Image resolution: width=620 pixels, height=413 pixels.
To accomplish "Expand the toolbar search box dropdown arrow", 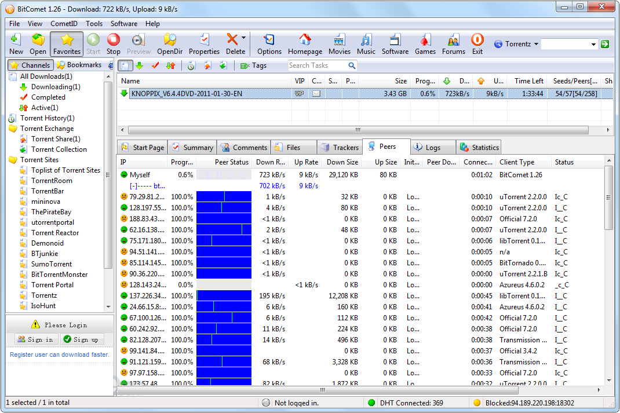I will [x=593, y=44].
